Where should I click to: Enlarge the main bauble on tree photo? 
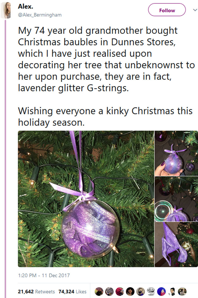[x=86, y=199]
